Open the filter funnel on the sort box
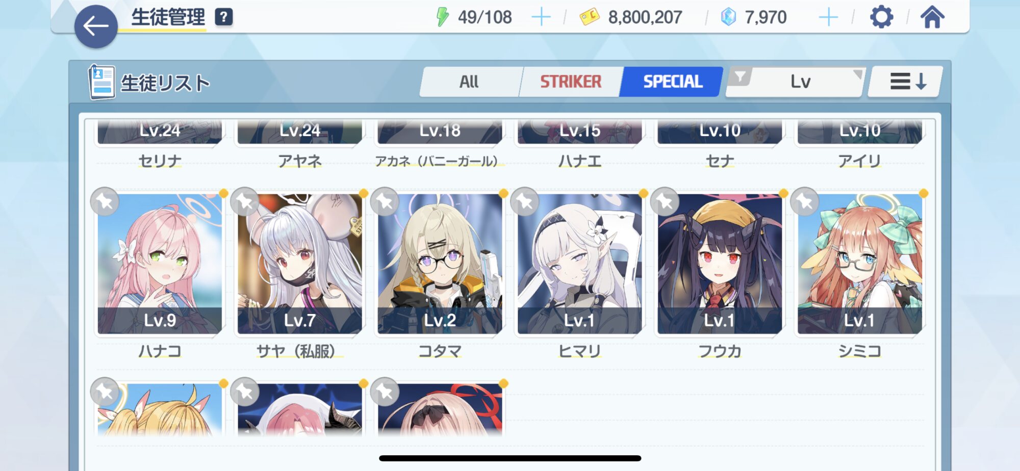 point(740,77)
